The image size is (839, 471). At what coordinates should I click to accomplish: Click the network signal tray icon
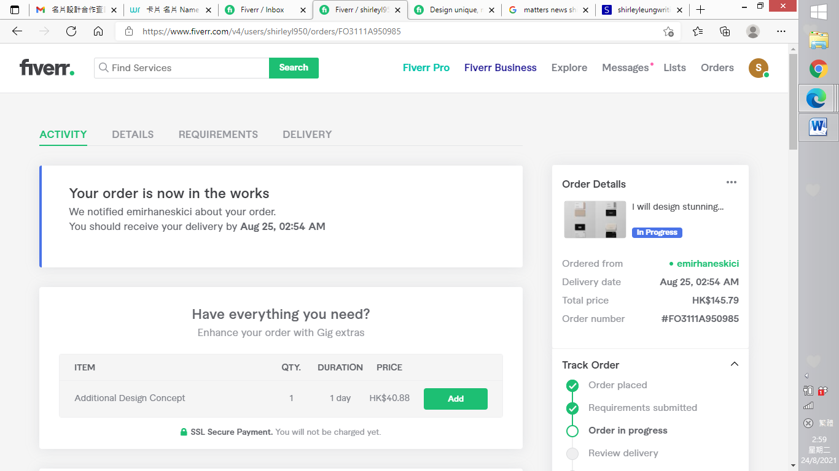(808, 405)
